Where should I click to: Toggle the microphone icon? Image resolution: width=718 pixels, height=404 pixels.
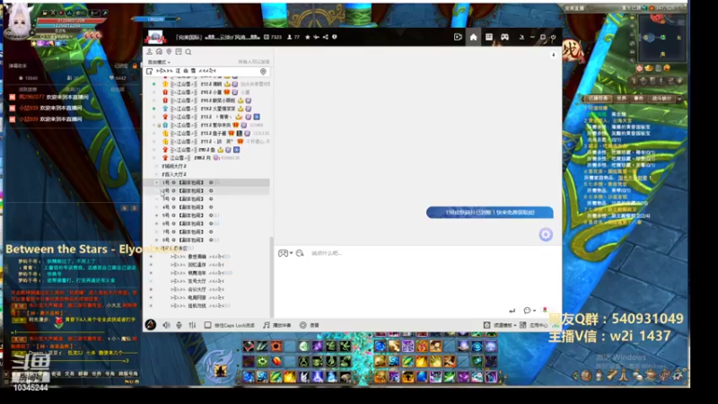coord(179,325)
